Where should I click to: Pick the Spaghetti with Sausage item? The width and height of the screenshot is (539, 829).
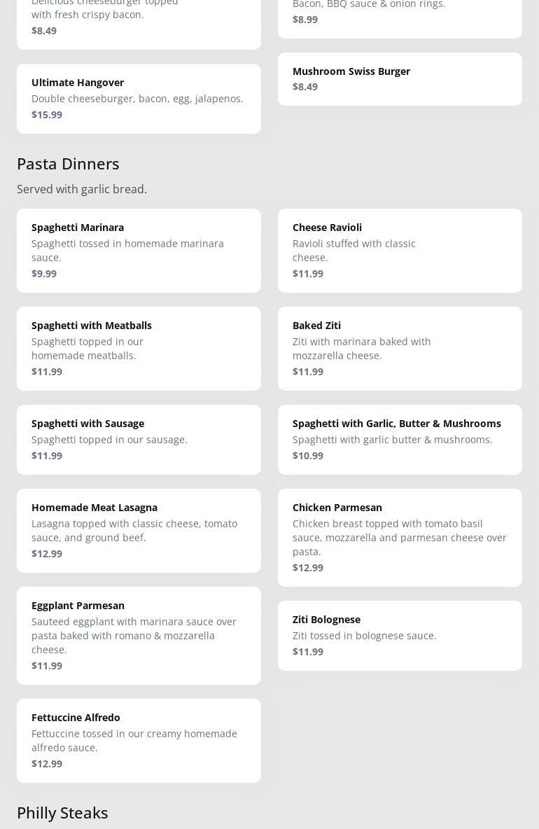(139, 439)
